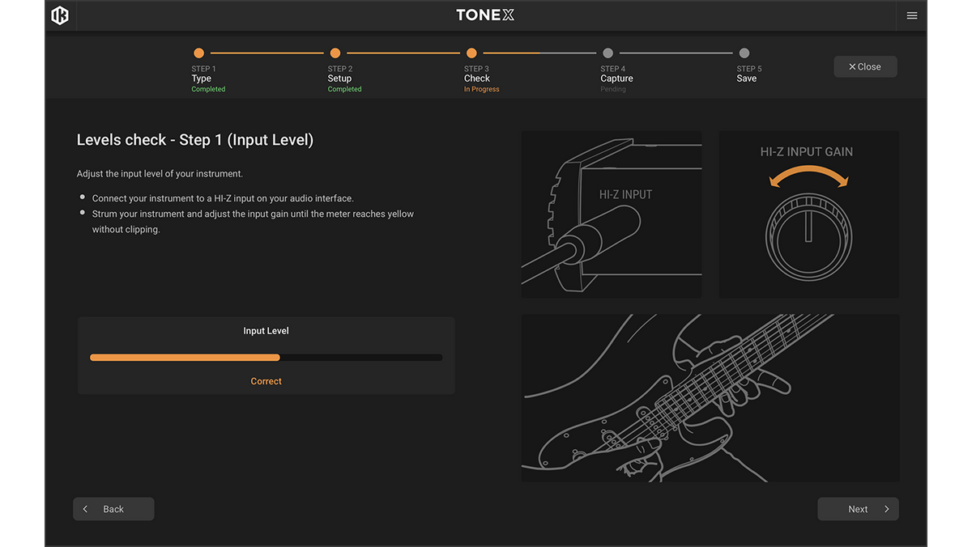Click the HI-Z Input jack illustration

coord(612,214)
